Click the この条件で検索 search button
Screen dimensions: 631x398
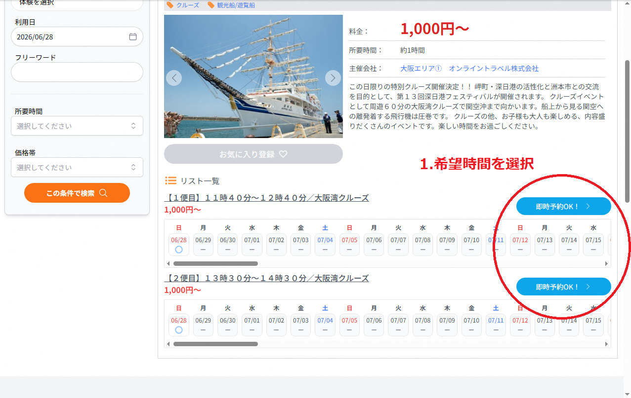click(77, 193)
